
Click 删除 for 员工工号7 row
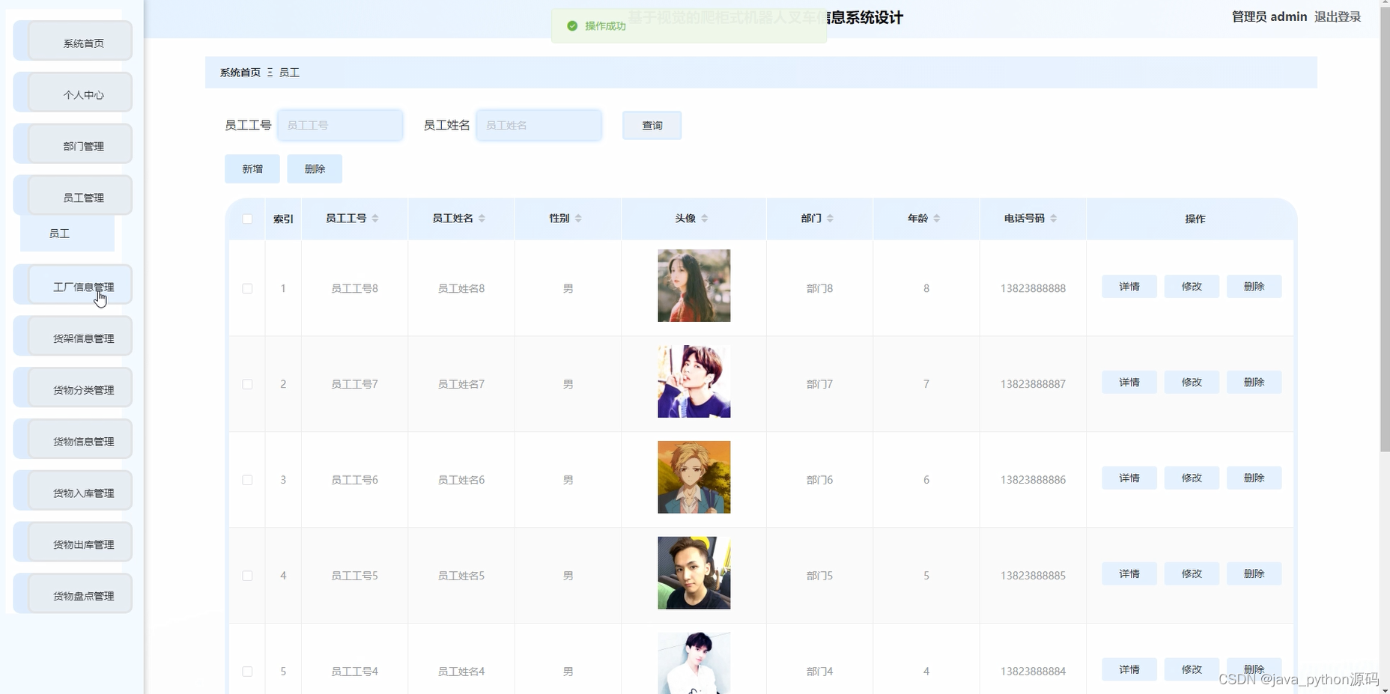point(1254,383)
